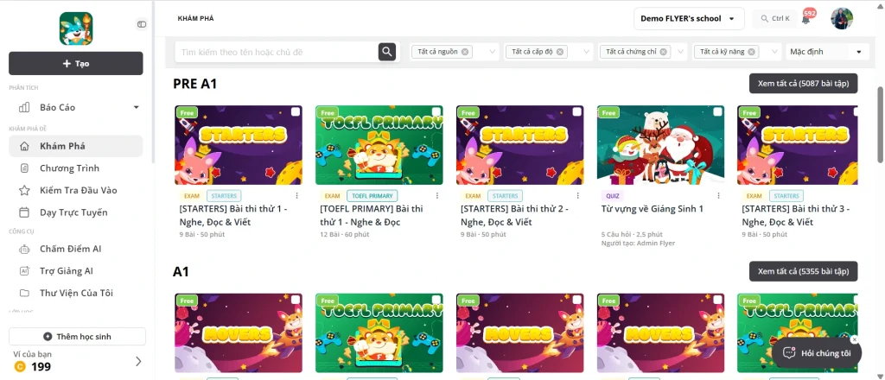Open the notifications bell
The width and height of the screenshot is (885, 380).
(x=805, y=19)
